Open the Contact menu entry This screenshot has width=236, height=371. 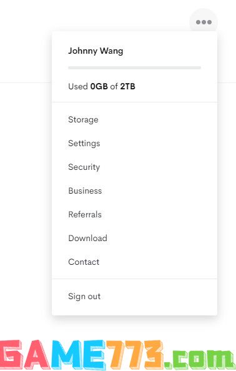[84, 262]
